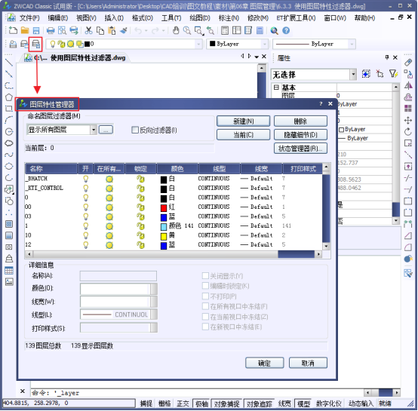The image size is (418, 411).
Task: Toggle the lock icon for layer 10
Action: click(140, 236)
